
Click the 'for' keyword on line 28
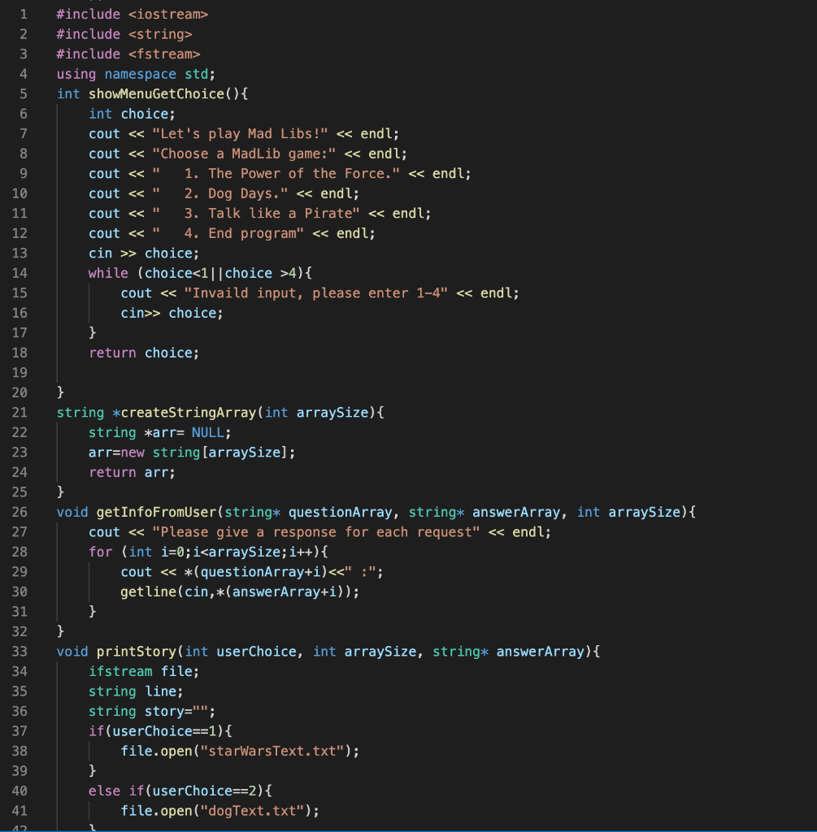click(100, 552)
